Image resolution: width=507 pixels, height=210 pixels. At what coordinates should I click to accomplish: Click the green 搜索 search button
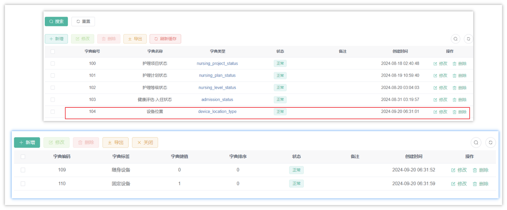tap(56, 21)
